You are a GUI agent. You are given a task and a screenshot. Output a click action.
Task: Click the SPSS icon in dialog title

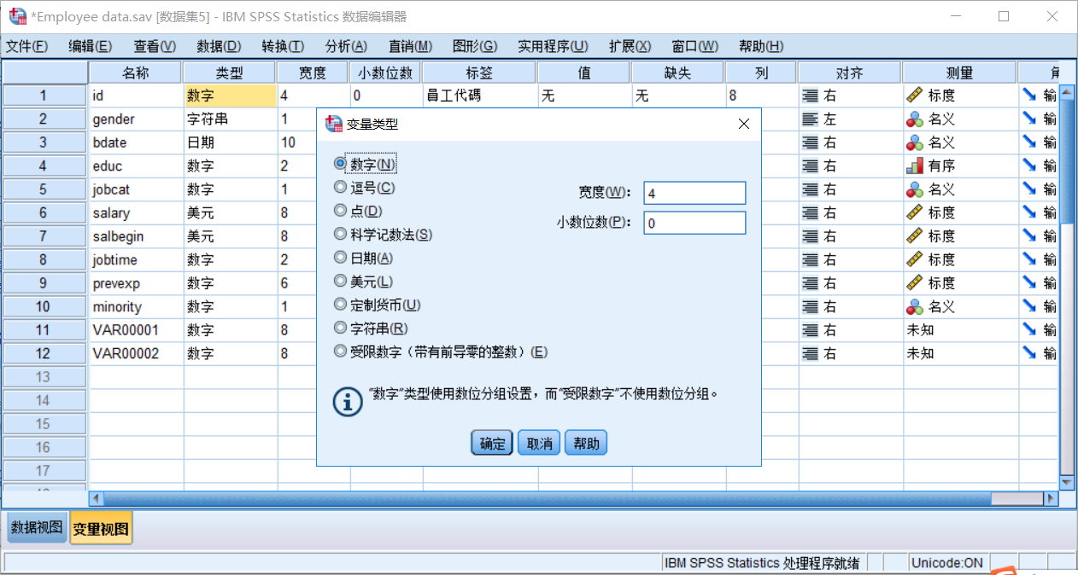[x=334, y=124]
